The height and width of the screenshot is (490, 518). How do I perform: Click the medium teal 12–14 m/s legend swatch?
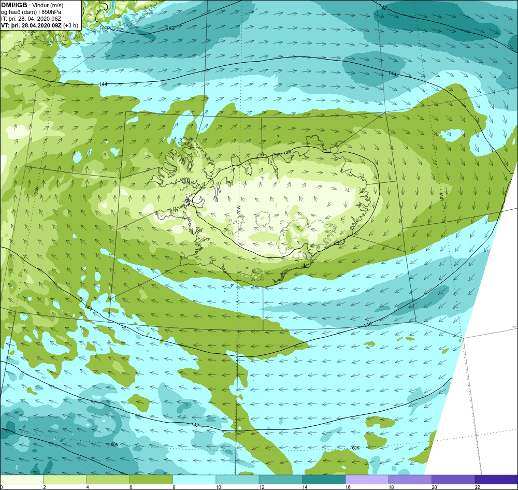point(280,479)
